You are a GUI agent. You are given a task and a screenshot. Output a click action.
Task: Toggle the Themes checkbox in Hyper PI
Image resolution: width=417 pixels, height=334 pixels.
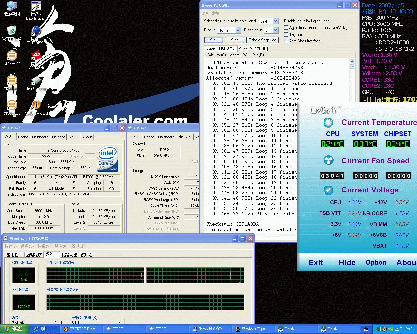point(286,34)
